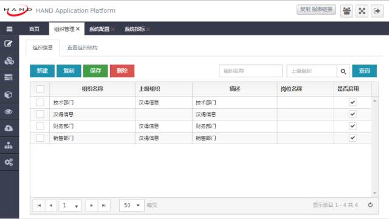Click the edit pencil sidebar icon
The width and height of the screenshot is (389, 219).
point(9,44)
